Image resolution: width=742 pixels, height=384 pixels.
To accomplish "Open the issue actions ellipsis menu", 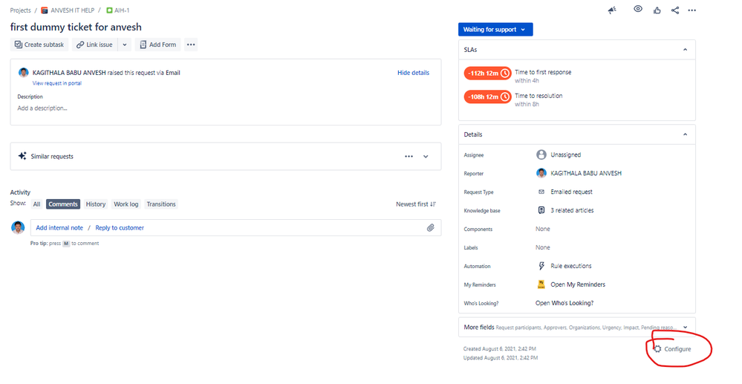I will [x=691, y=10].
